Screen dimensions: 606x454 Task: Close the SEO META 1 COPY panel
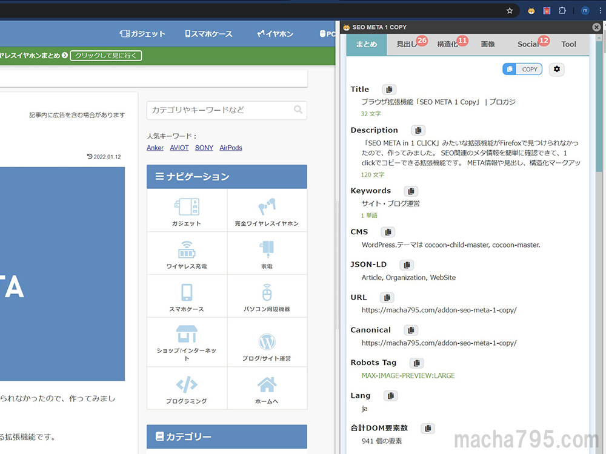point(596,27)
